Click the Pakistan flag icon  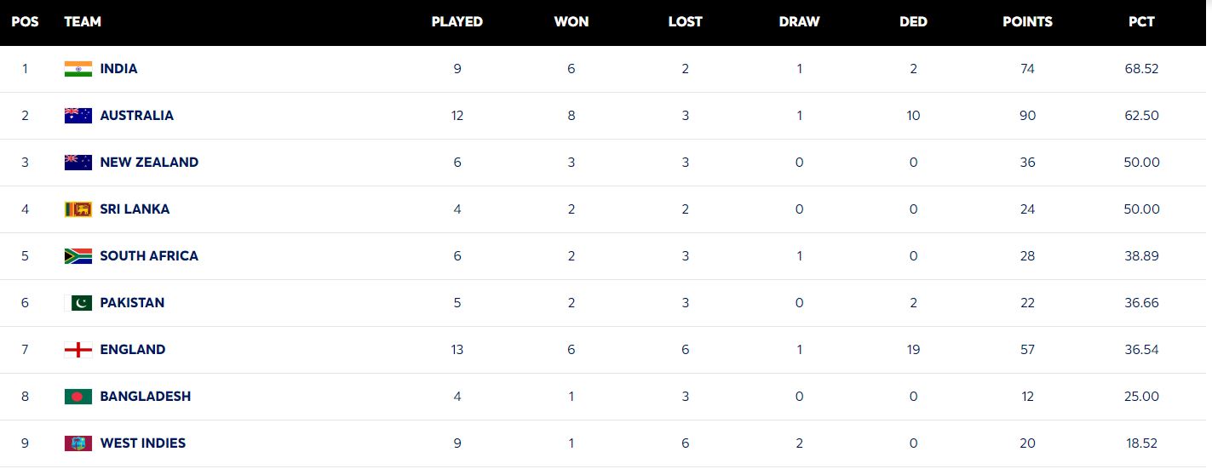click(x=78, y=303)
